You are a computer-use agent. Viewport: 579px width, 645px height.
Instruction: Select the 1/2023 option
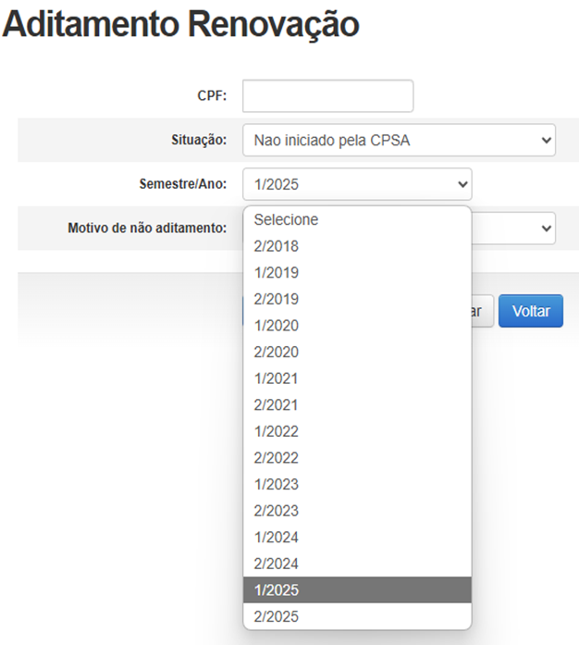point(356,484)
